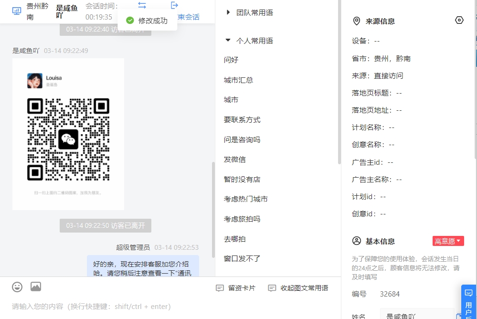Click the 编号 value 32684
Image resolution: width=477 pixels, height=319 pixels.
390,294
